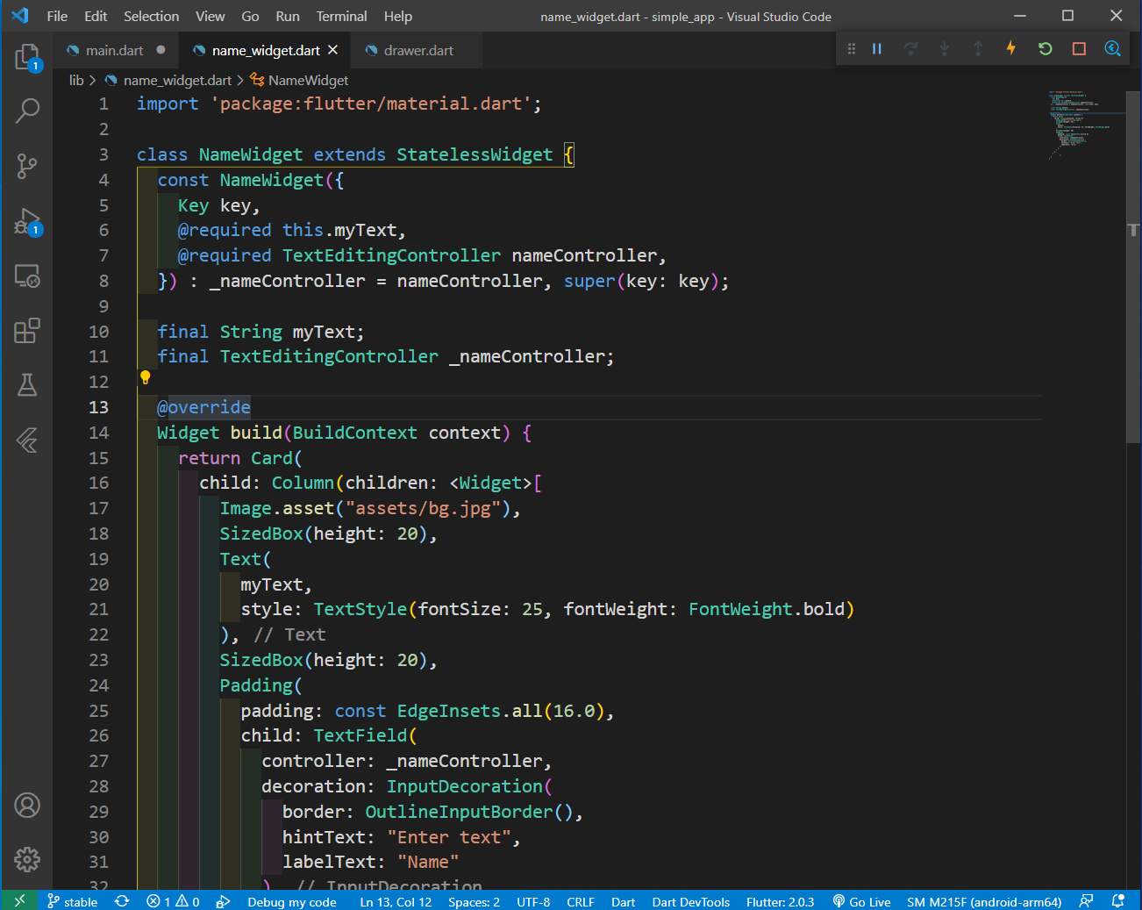Viewport: 1142px width, 910px height.
Task: Open the remote window indicator in status bar
Action: (19, 900)
